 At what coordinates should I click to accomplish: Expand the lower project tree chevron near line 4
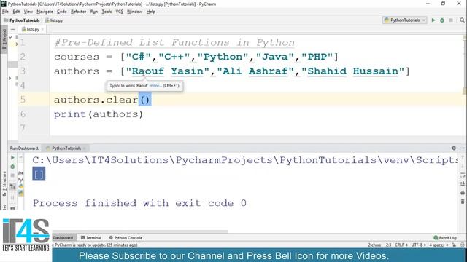point(10,78)
